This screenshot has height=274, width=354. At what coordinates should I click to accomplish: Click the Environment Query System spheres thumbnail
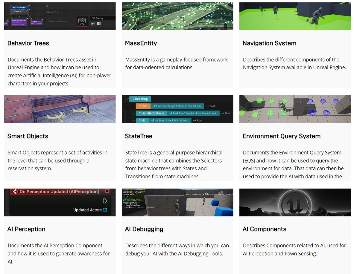pyautogui.click(x=295, y=109)
